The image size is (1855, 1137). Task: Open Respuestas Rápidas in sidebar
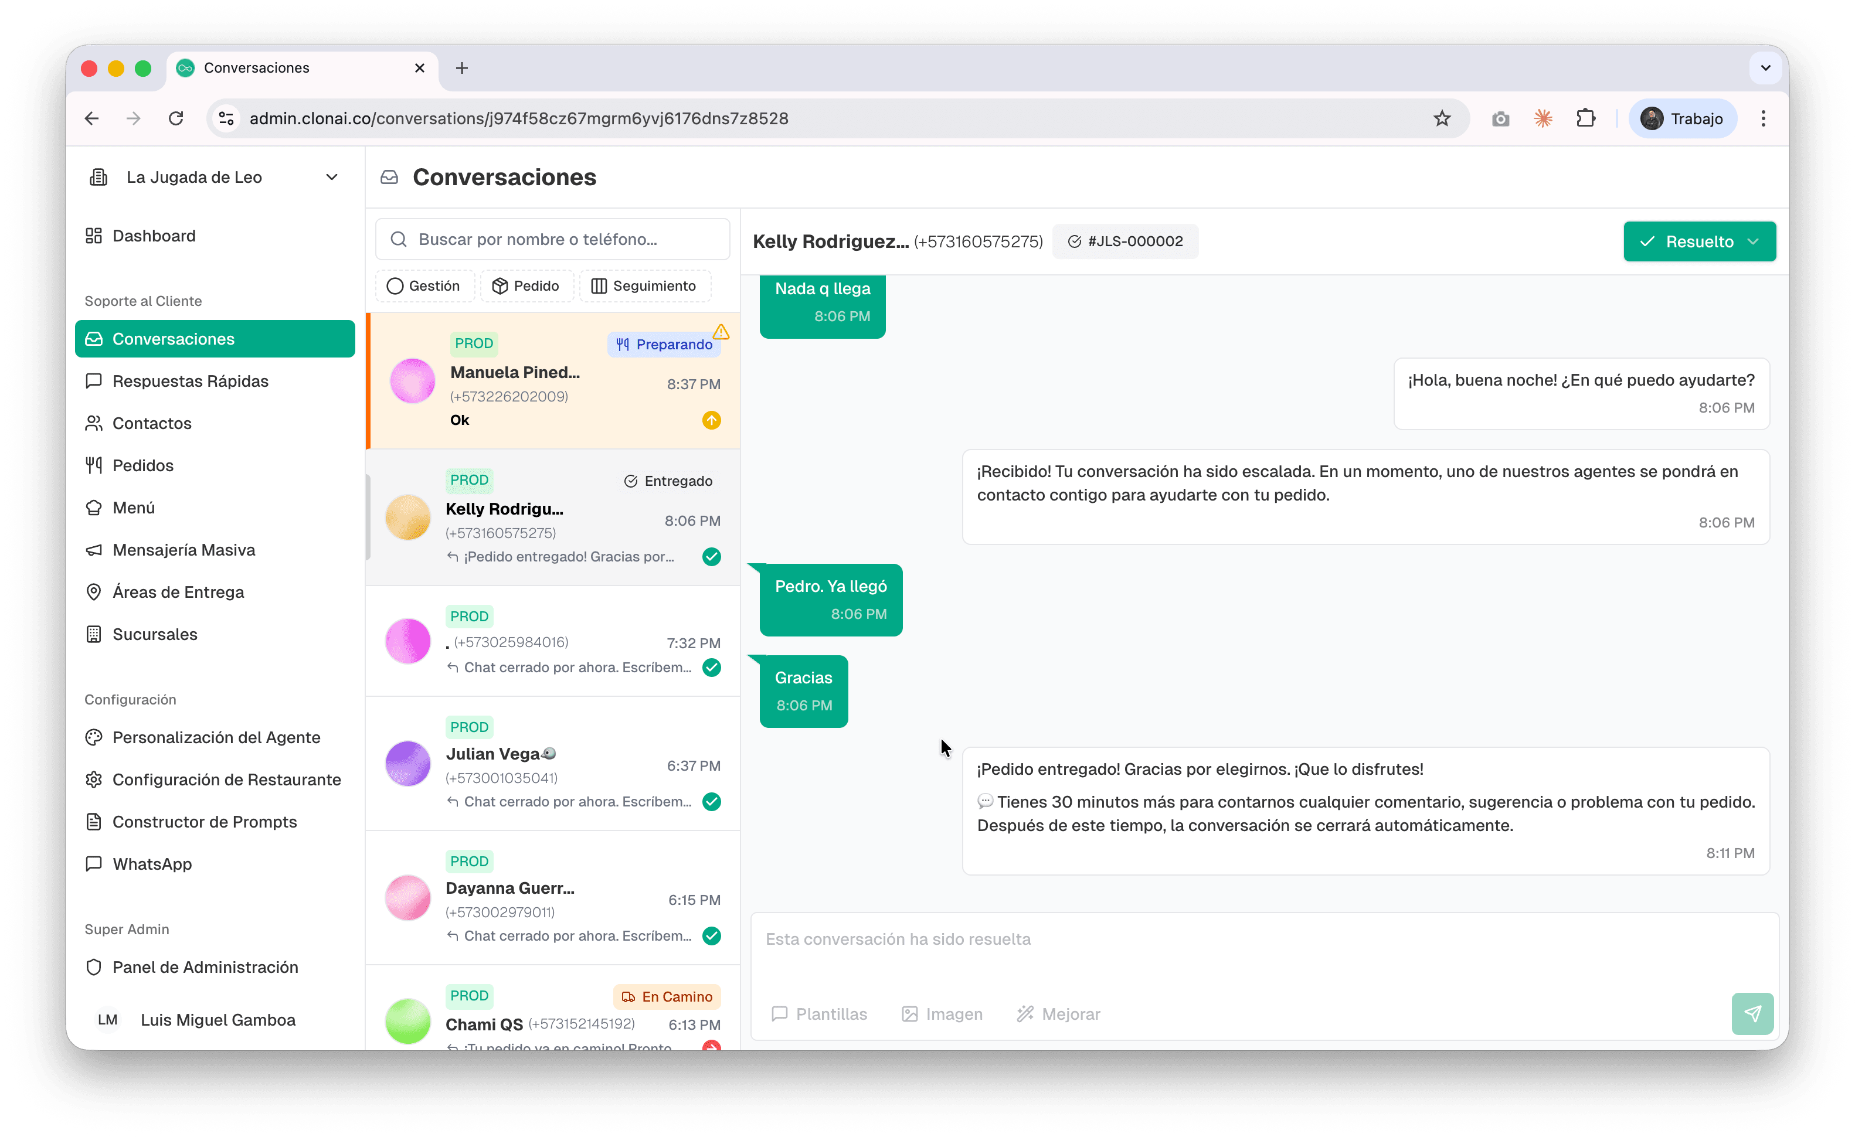pos(215,381)
